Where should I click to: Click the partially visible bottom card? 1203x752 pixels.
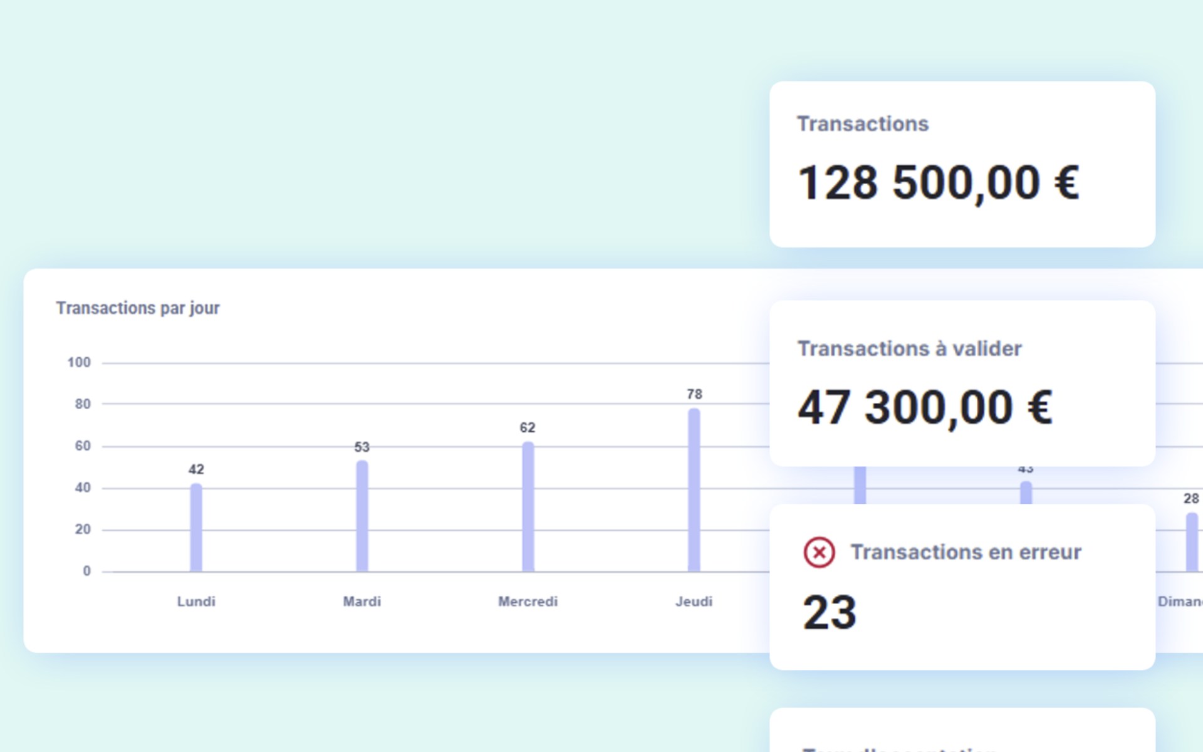(962, 732)
